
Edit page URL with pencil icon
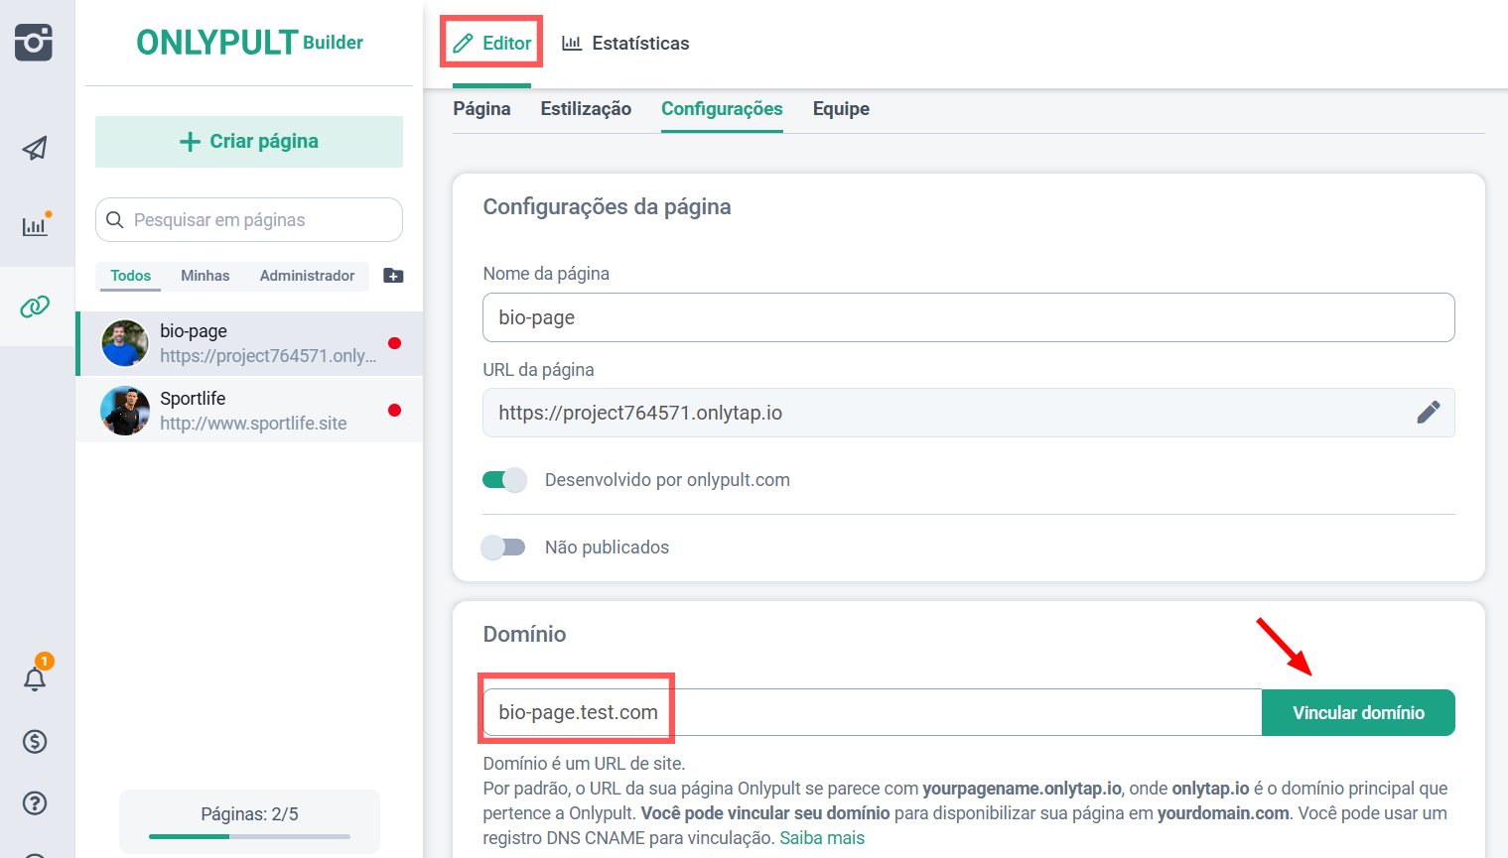click(x=1428, y=413)
